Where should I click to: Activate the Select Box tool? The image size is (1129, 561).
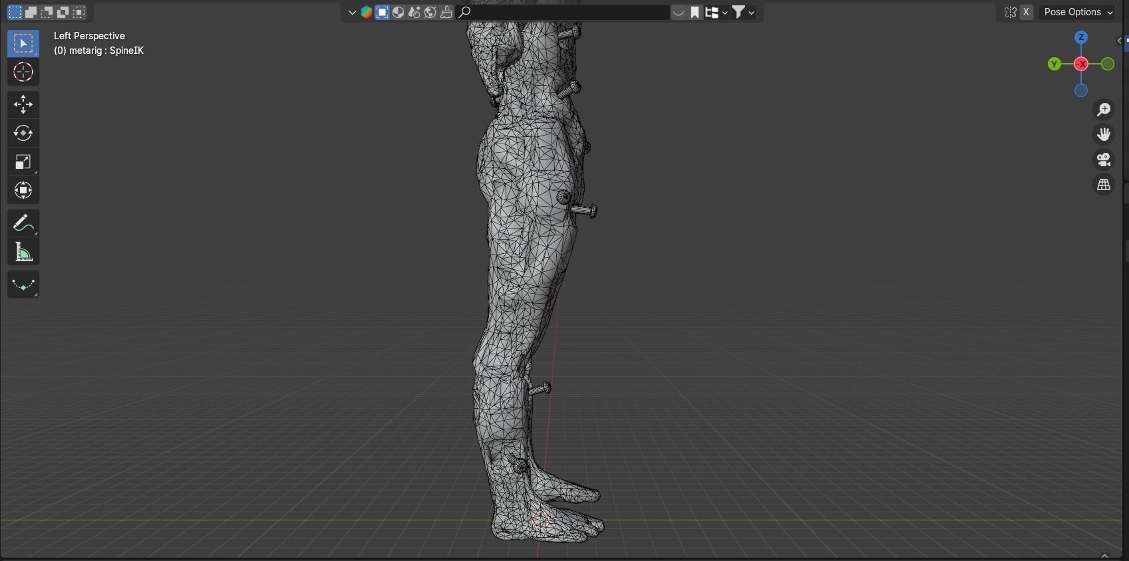[x=23, y=43]
